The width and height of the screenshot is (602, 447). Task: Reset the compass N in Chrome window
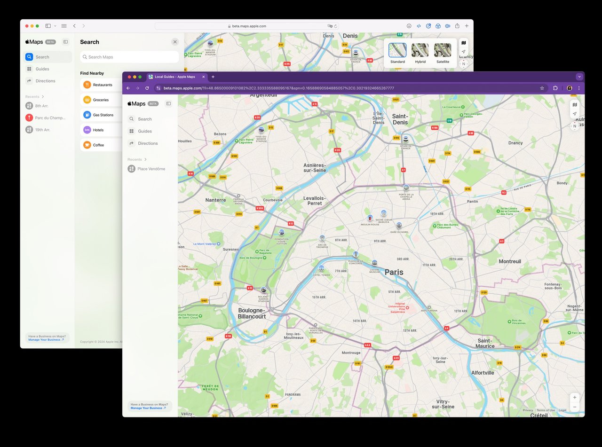pyautogui.click(x=575, y=126)
